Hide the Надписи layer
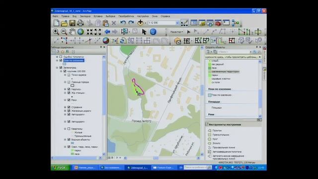 point(69,89)
